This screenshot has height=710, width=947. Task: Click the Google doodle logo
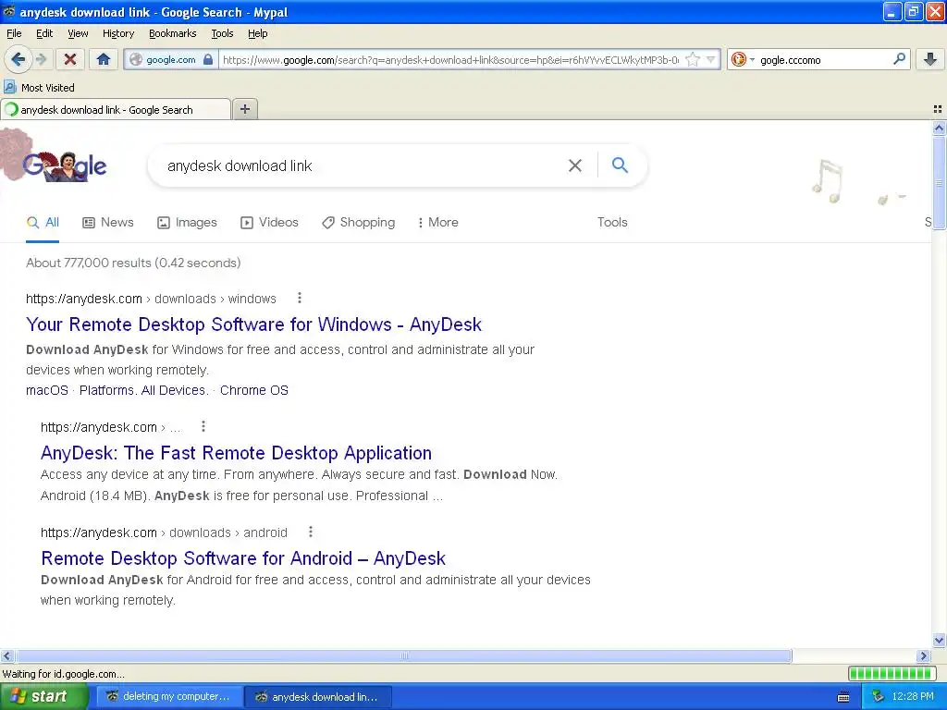point(65,165)
